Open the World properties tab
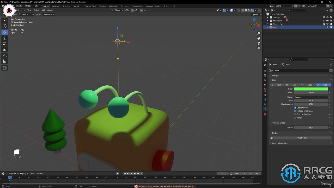Viewport: 334px width, 188px height. (265, 89)
